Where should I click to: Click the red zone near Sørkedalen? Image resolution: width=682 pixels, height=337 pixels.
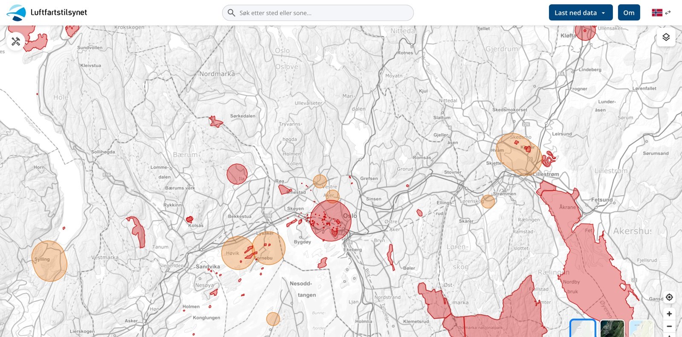tap(215, 122)
